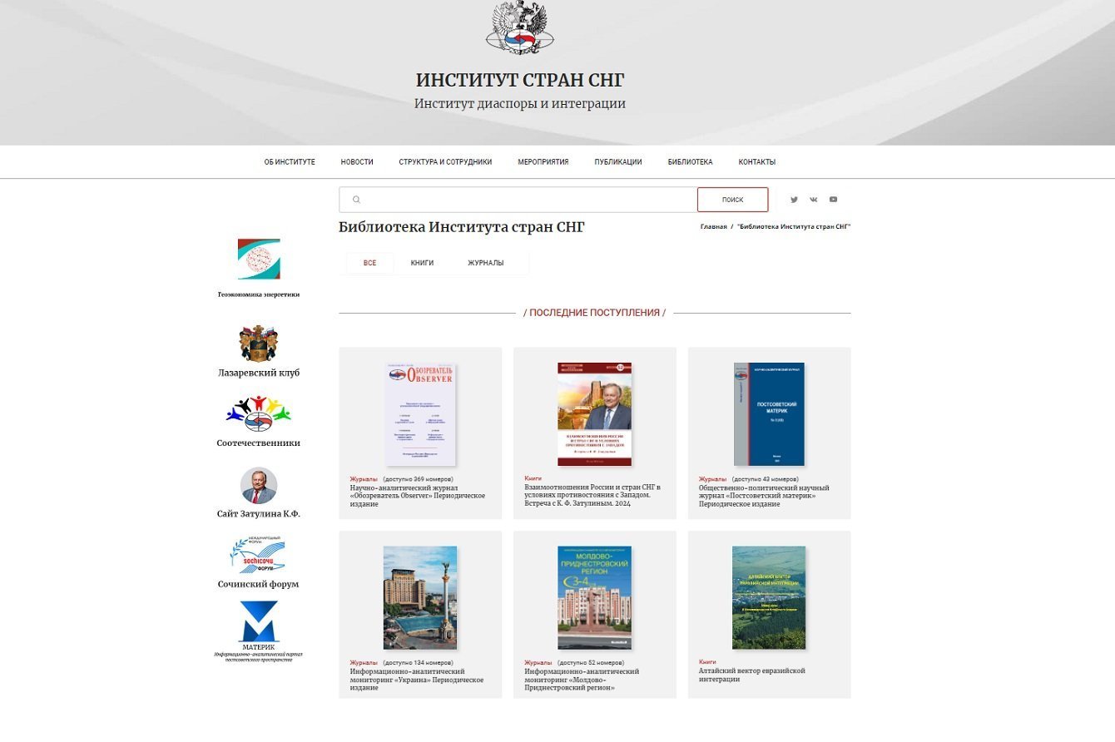This screenshot has height=742, width=1115.
Task: Open the Twitter social link
Action: click(x=794, y=200)
